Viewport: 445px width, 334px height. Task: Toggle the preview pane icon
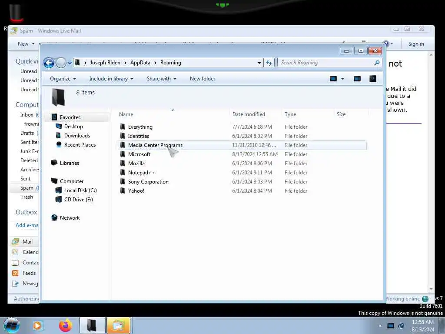pyautogui.click(x=357, y=79)
